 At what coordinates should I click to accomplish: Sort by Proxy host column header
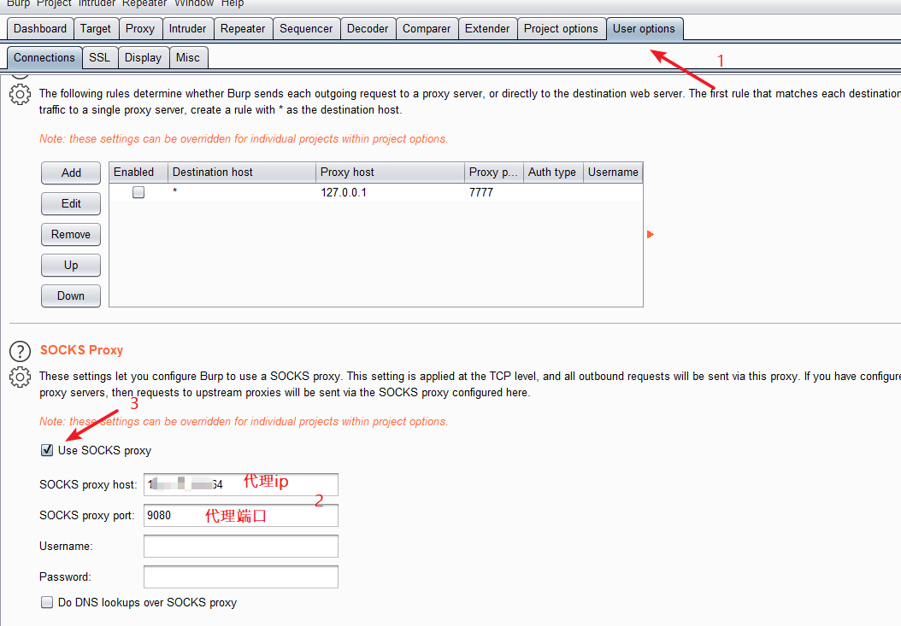tap(390, 173)
